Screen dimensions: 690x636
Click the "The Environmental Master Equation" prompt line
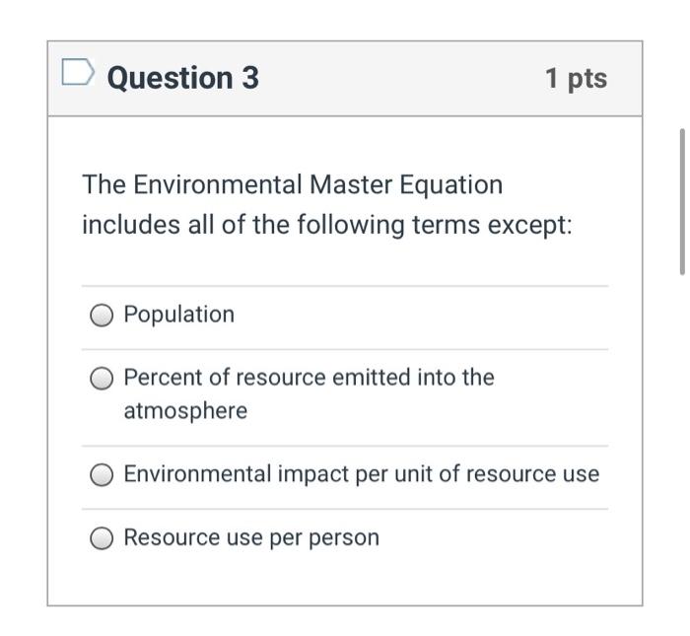[x=292, y=185]
